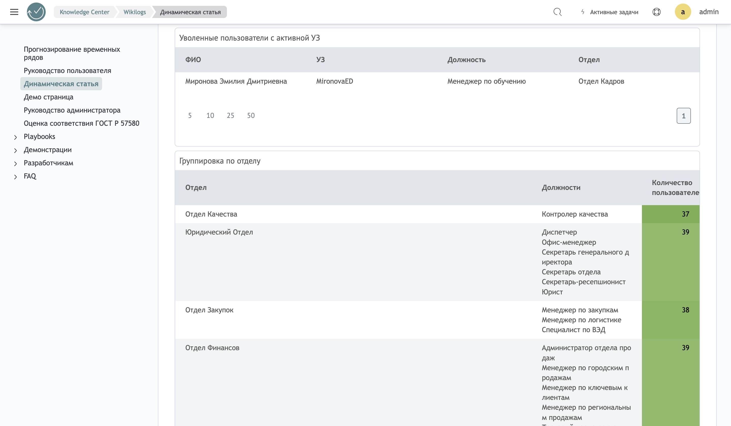
Task: Click page 1 pagination button
Action: pyautogui.click(x=684, y=116)
